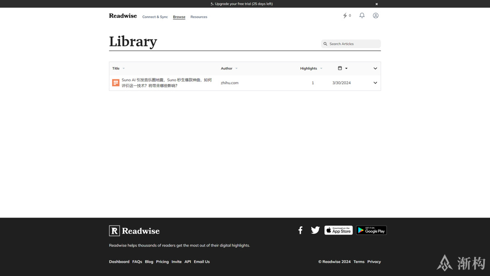Open the notifications bell
This screenshot has height=276, width=490.
coord(362,15)
